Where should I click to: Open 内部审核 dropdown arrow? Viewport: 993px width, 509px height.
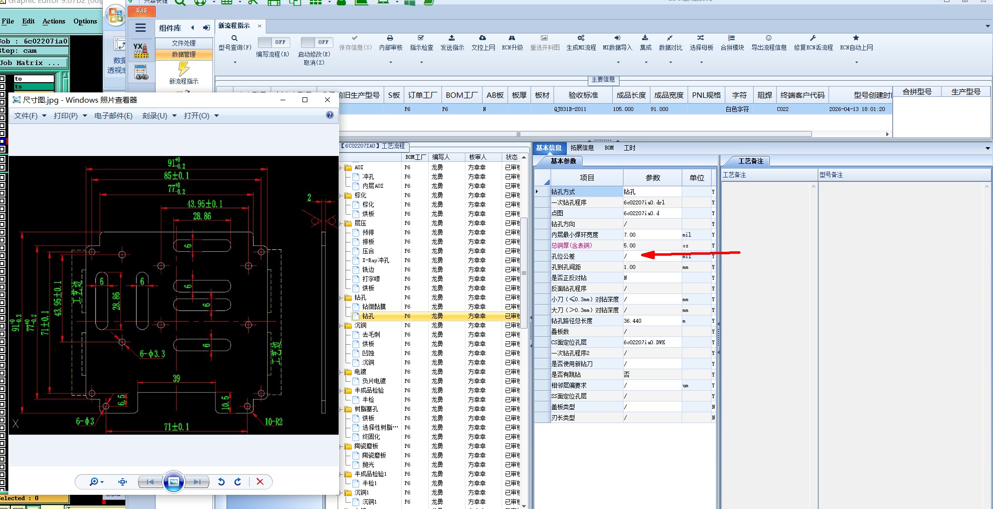click(391, 63)
